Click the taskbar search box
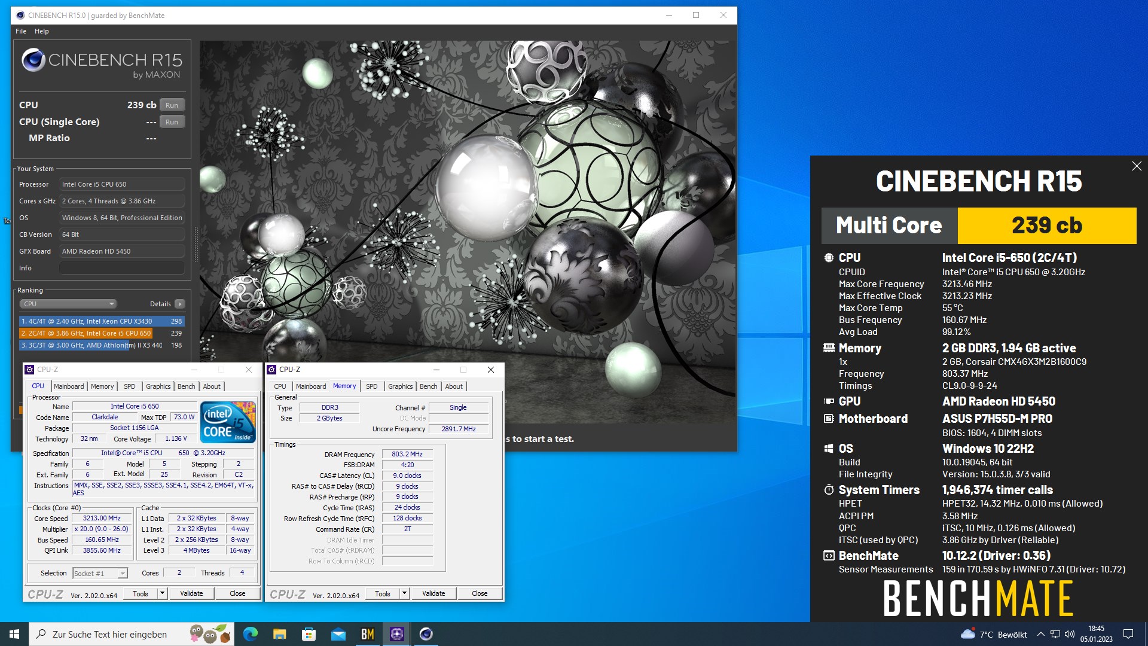Image resolution: width=1148 pixels, height=646 pixels. point(132,634)
